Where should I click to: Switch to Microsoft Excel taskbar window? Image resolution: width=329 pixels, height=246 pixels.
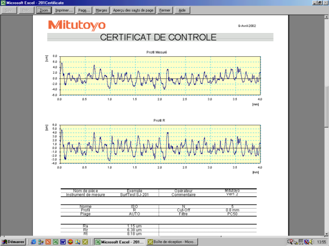pyautogui.click(x=119, y=241)
